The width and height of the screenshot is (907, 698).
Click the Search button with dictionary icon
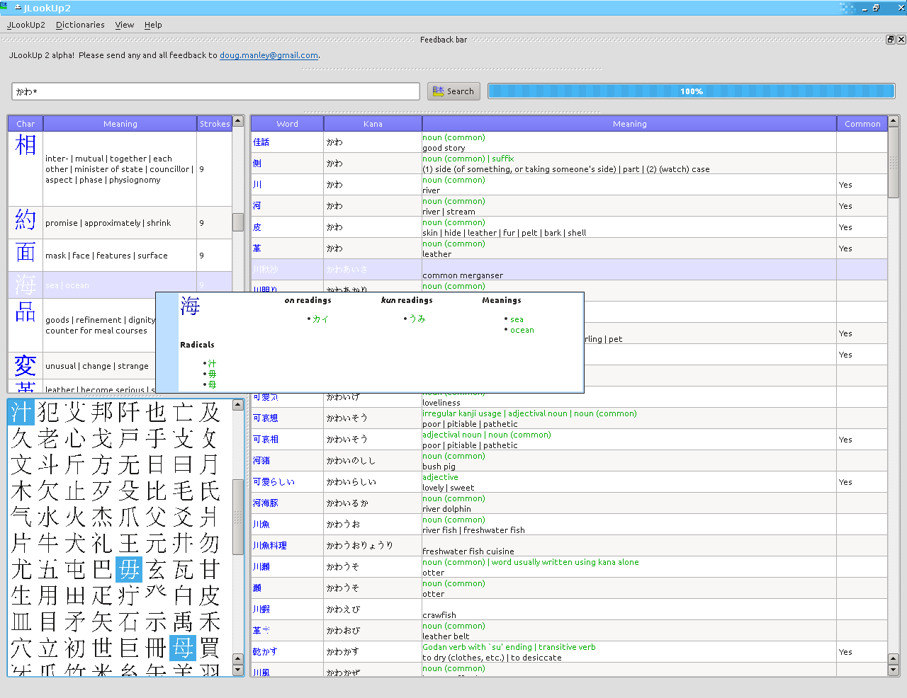[x=453, y=91]
